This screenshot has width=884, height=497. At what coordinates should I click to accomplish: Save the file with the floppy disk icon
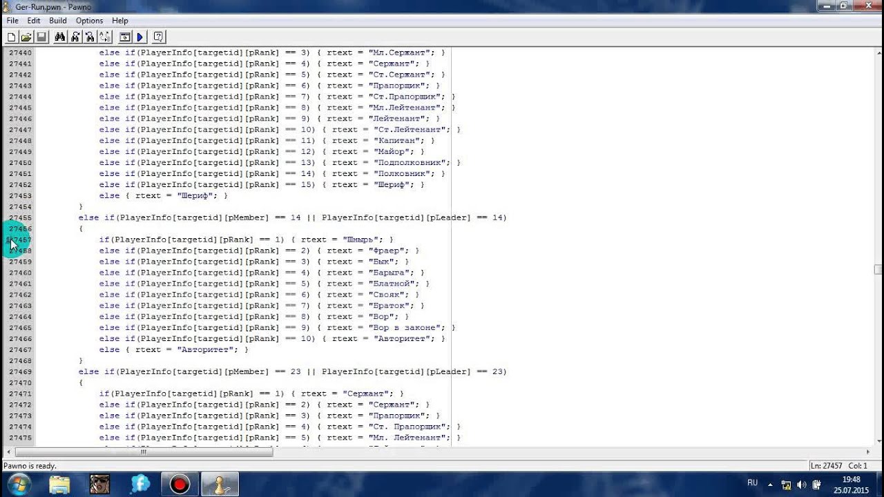click(x=41, y=37)
